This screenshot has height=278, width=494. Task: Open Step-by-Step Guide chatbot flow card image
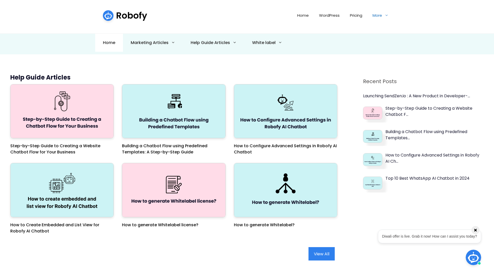(x=62, y=111)
